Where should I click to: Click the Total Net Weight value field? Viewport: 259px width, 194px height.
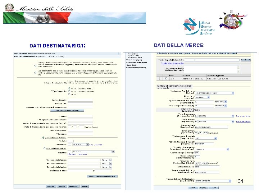[x=204, y=102]
